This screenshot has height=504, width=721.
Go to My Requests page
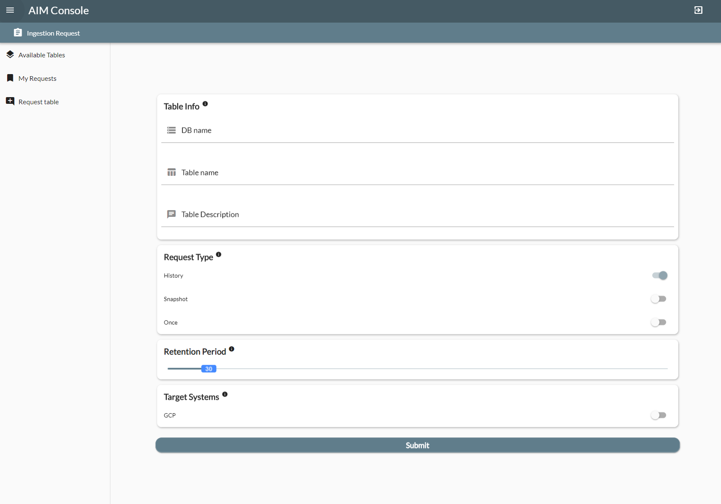(37, 78)
